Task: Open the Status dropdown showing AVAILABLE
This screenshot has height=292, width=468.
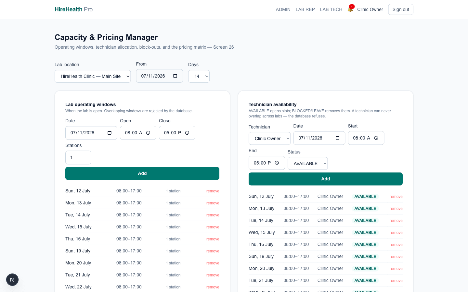Action: tap(308, 164)
